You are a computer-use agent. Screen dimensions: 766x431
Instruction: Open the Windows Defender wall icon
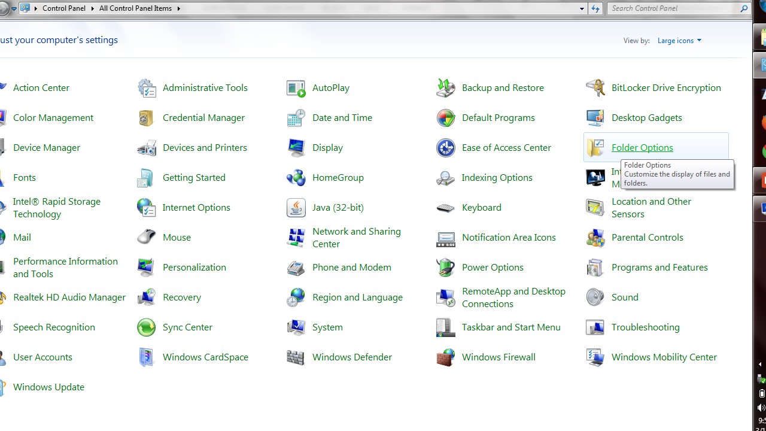(x=296, y=357)
